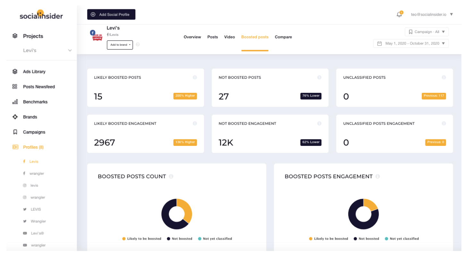Viewport: 468px width, 256px height.
Task: Switch to the Posts tab
Action: click(x=213, y=37)
